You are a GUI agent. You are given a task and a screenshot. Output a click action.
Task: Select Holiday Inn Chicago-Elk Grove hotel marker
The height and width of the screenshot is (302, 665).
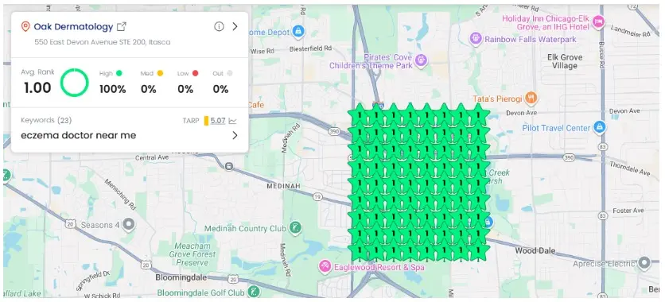pos(598,22)
